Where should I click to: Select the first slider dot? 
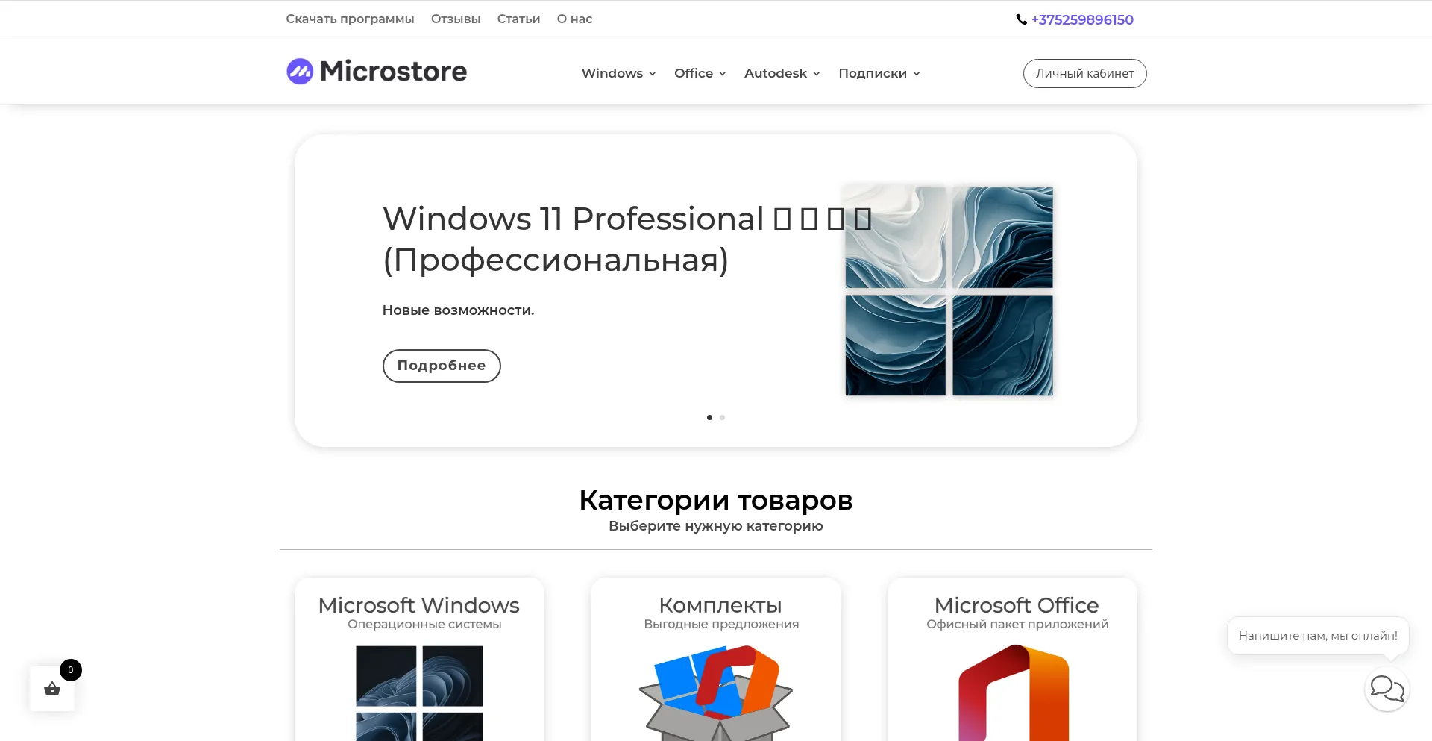709,418
